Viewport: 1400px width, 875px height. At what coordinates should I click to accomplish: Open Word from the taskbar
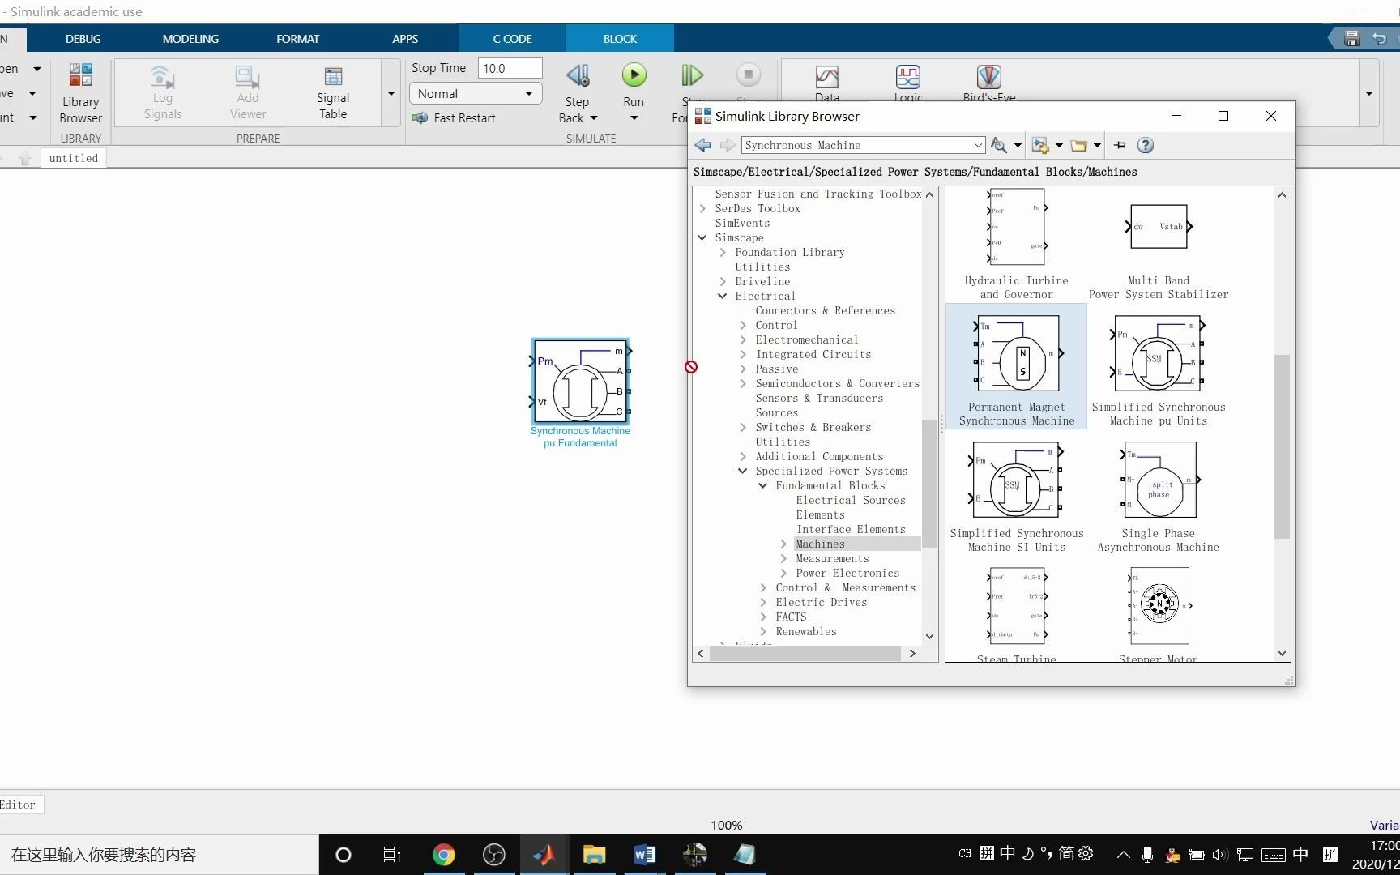point(644,855)
